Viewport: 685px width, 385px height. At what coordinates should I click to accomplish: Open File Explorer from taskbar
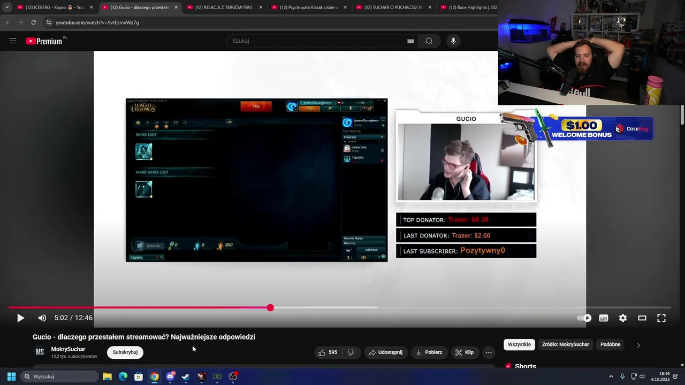[x=107, y=376]
